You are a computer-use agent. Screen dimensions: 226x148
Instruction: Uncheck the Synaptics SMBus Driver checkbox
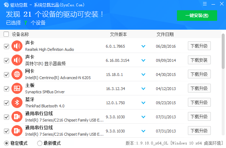(6, 89)
